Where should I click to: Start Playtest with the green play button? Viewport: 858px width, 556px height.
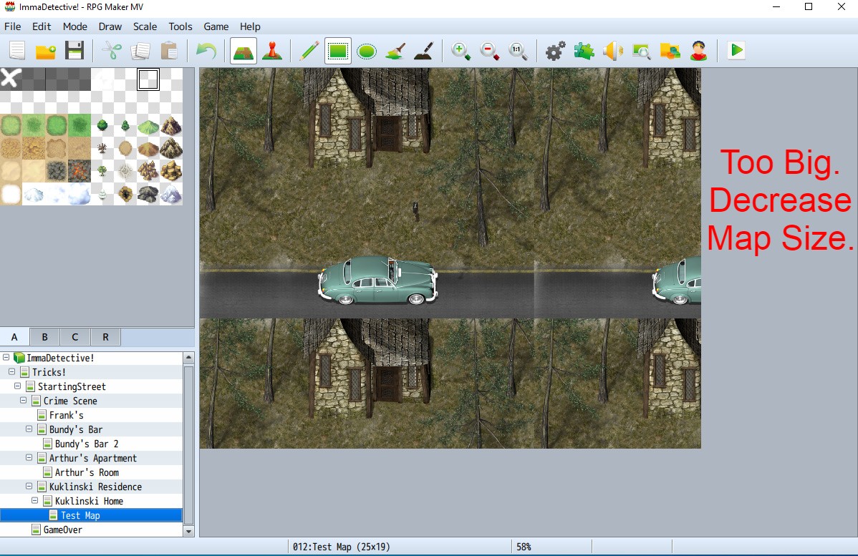pyautogui.click(x=736, y=51)
